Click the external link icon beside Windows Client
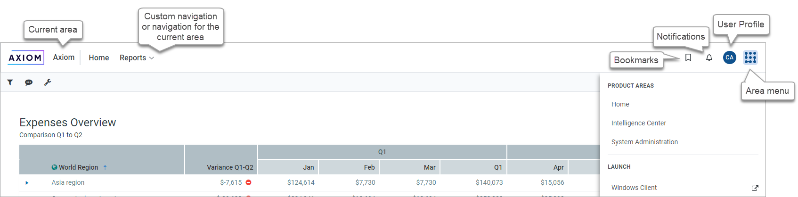This screenshot has height=197, width=798. [x=755, y=188]
